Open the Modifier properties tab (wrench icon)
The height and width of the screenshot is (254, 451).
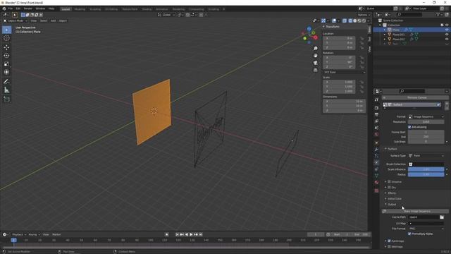point(376,149)
